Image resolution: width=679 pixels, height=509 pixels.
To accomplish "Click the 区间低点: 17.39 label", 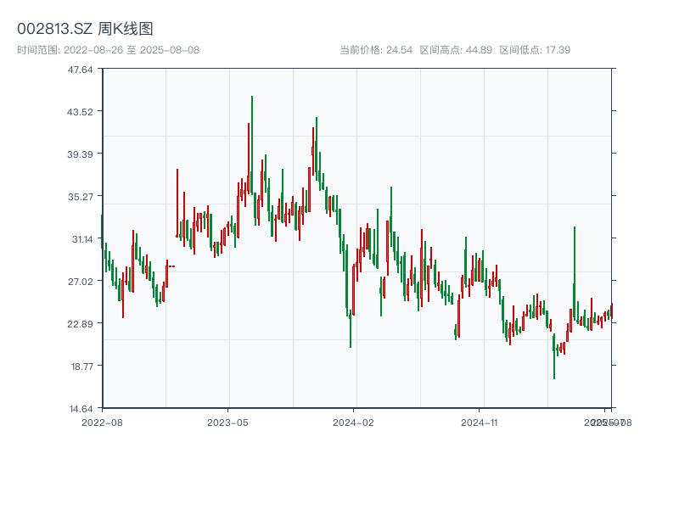I will tap(535, 50).
